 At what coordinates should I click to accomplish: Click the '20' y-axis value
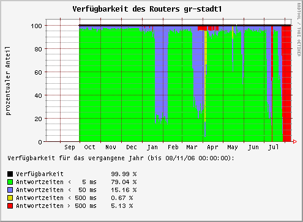(38, 119)
